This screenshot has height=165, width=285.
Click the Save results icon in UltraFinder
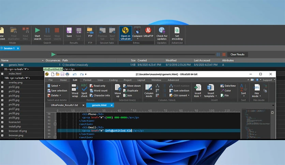69,32
